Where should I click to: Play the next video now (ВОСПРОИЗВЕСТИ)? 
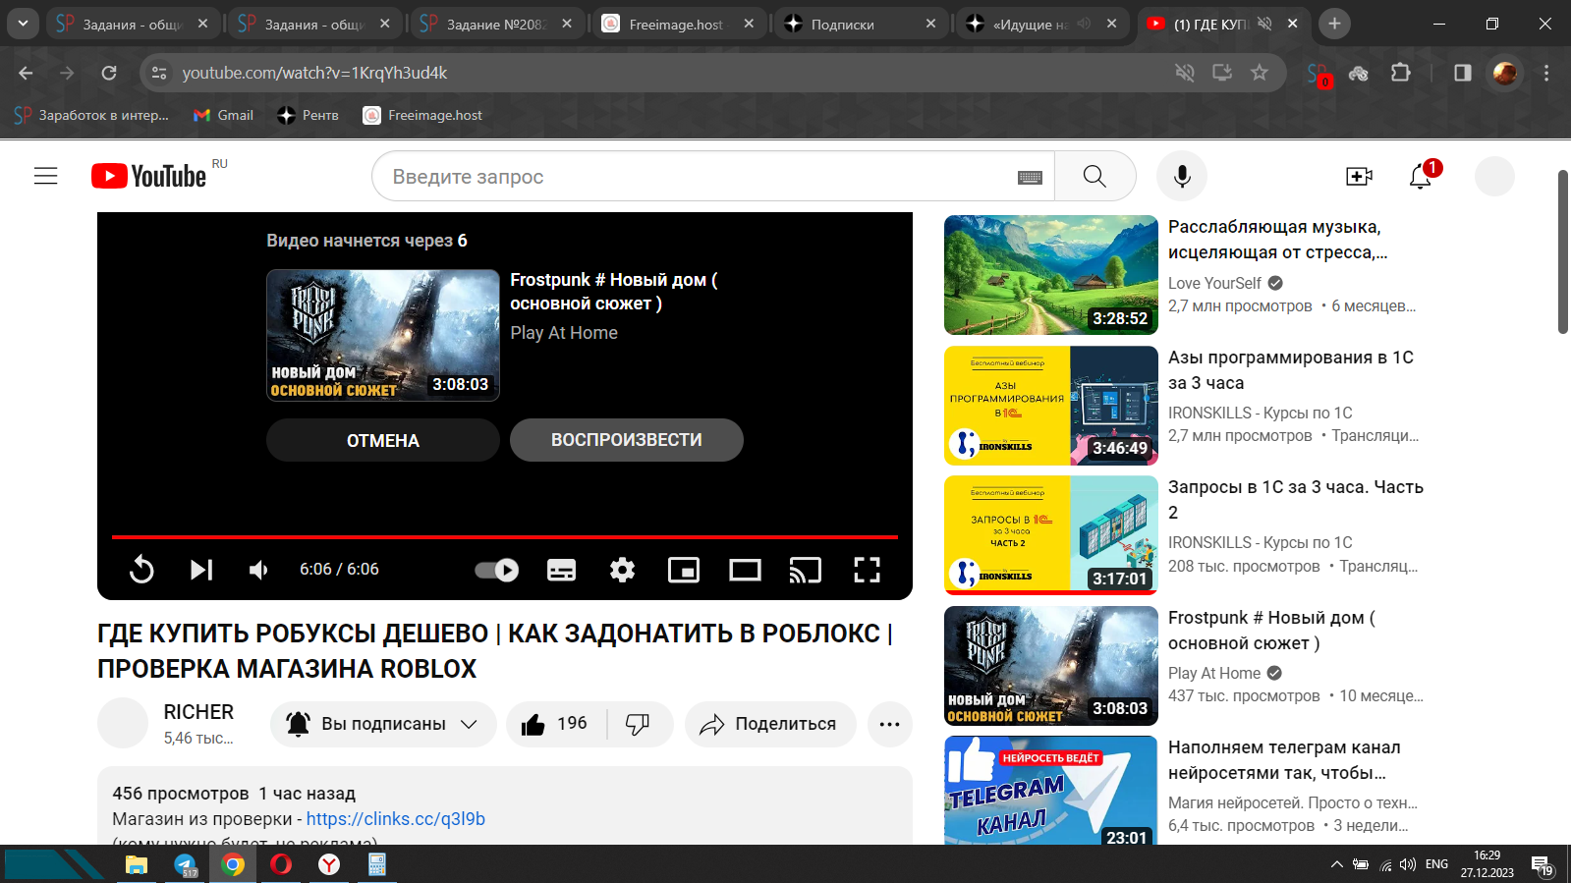point(627,440)
